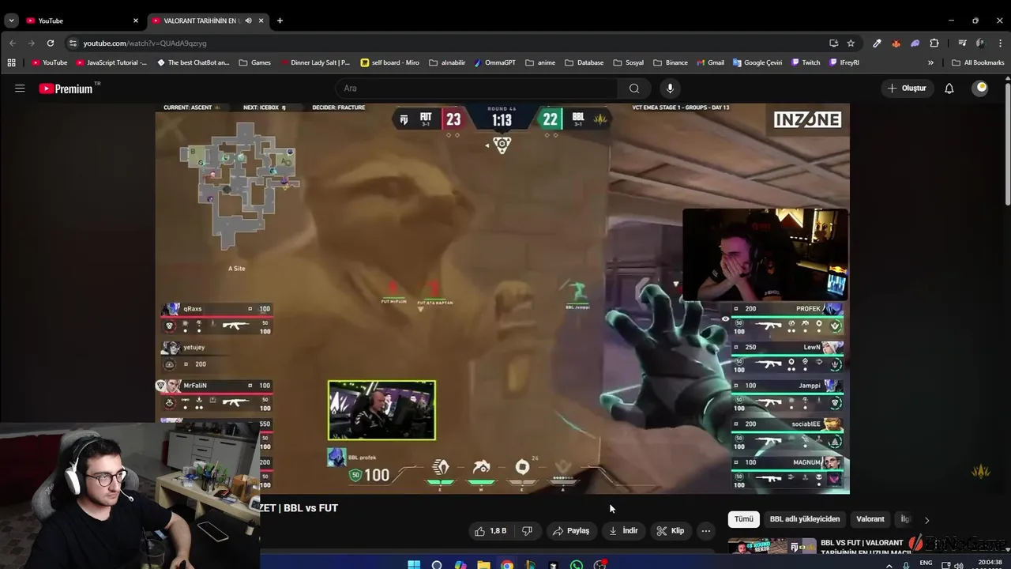
Task: Select the Valorant filter chip
Action: [x=870, y=519]
